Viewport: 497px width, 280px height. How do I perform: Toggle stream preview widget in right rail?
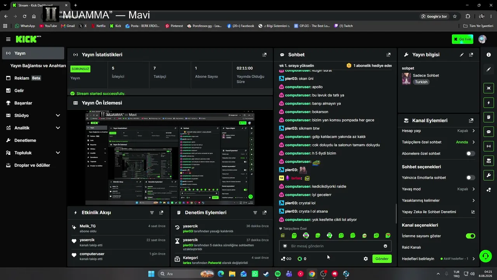coord(489,88)
